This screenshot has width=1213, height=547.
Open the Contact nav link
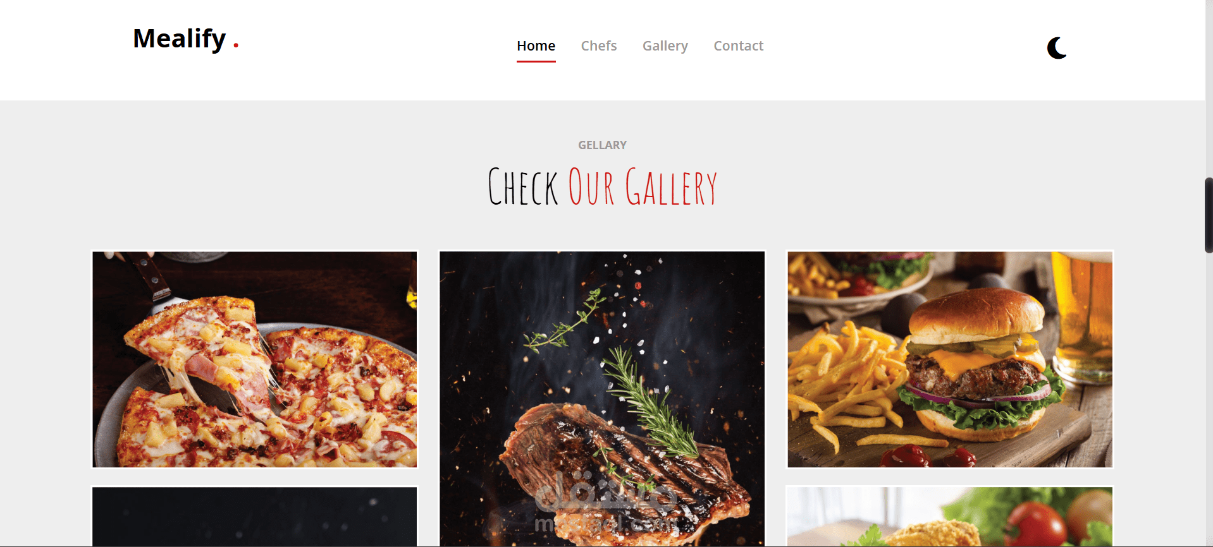point(738,45)
